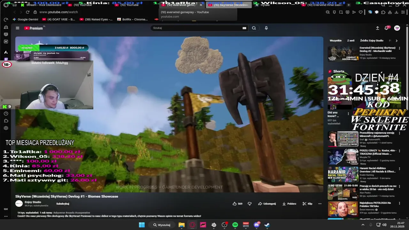Screen dimensions: 409x230
Task: Select the Źródło: Enjoy Studio chip
Action: click(x=372, y=41)
